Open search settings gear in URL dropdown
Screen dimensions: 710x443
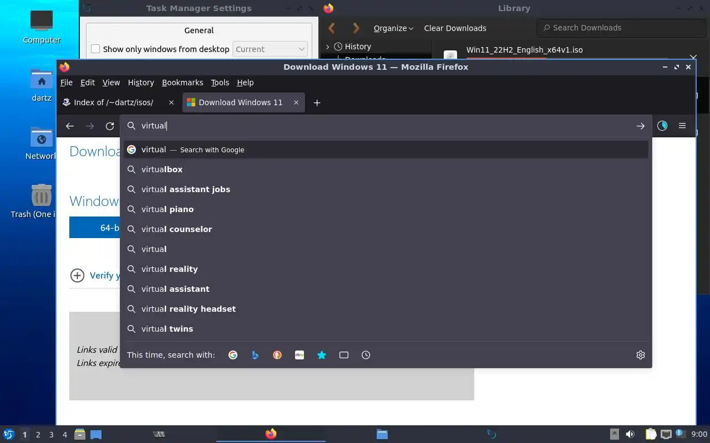point(641,355)
